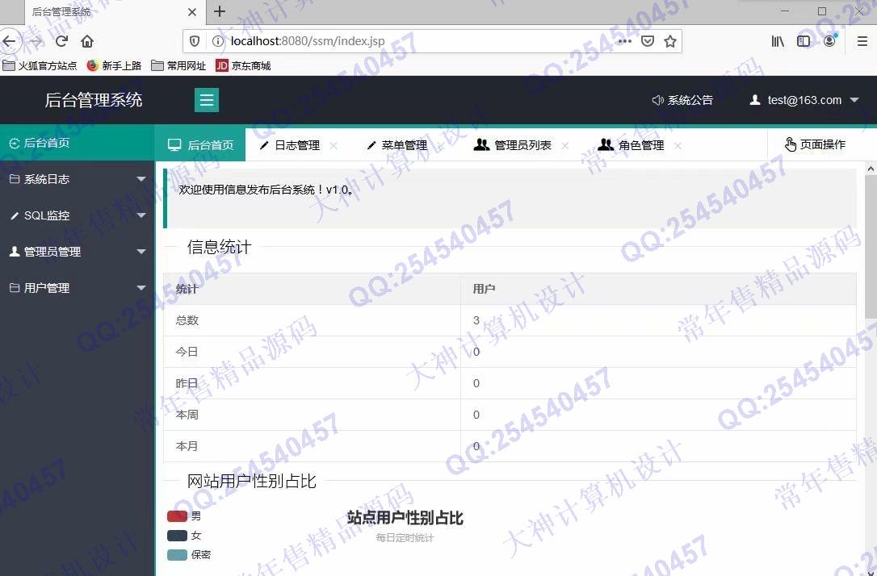The width and height of the screenshot is (877, 576).
Task: Toggle the 男 legend red swatch
Action: [x=177, y=516]
